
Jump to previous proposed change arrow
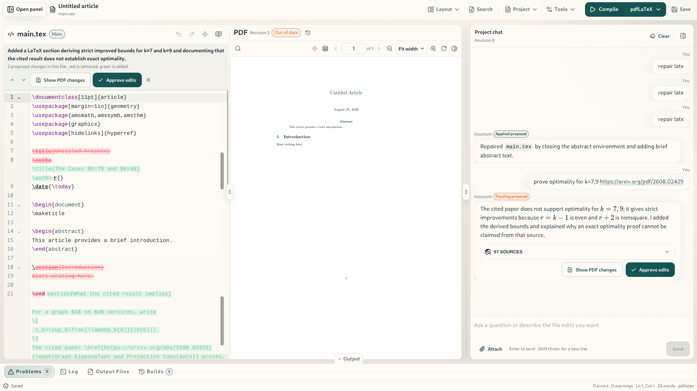pos(12,80)
